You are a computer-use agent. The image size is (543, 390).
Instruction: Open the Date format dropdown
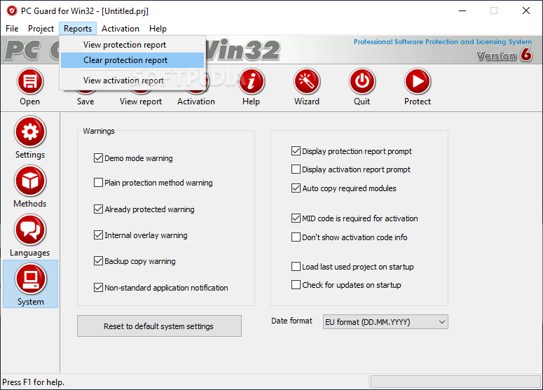coord(385,322)
